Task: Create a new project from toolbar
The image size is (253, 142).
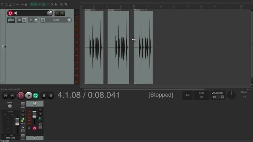Action: tap(2, 4)
